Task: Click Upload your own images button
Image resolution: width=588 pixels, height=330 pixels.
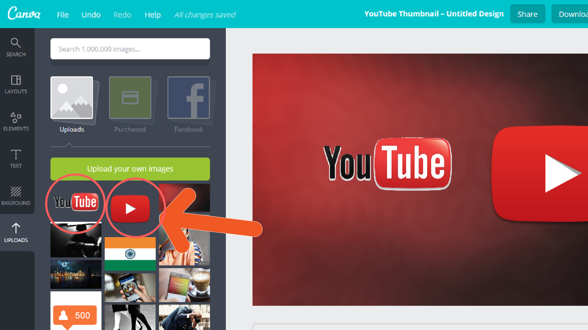Action: pyautogui.click(x=130, y=169)
